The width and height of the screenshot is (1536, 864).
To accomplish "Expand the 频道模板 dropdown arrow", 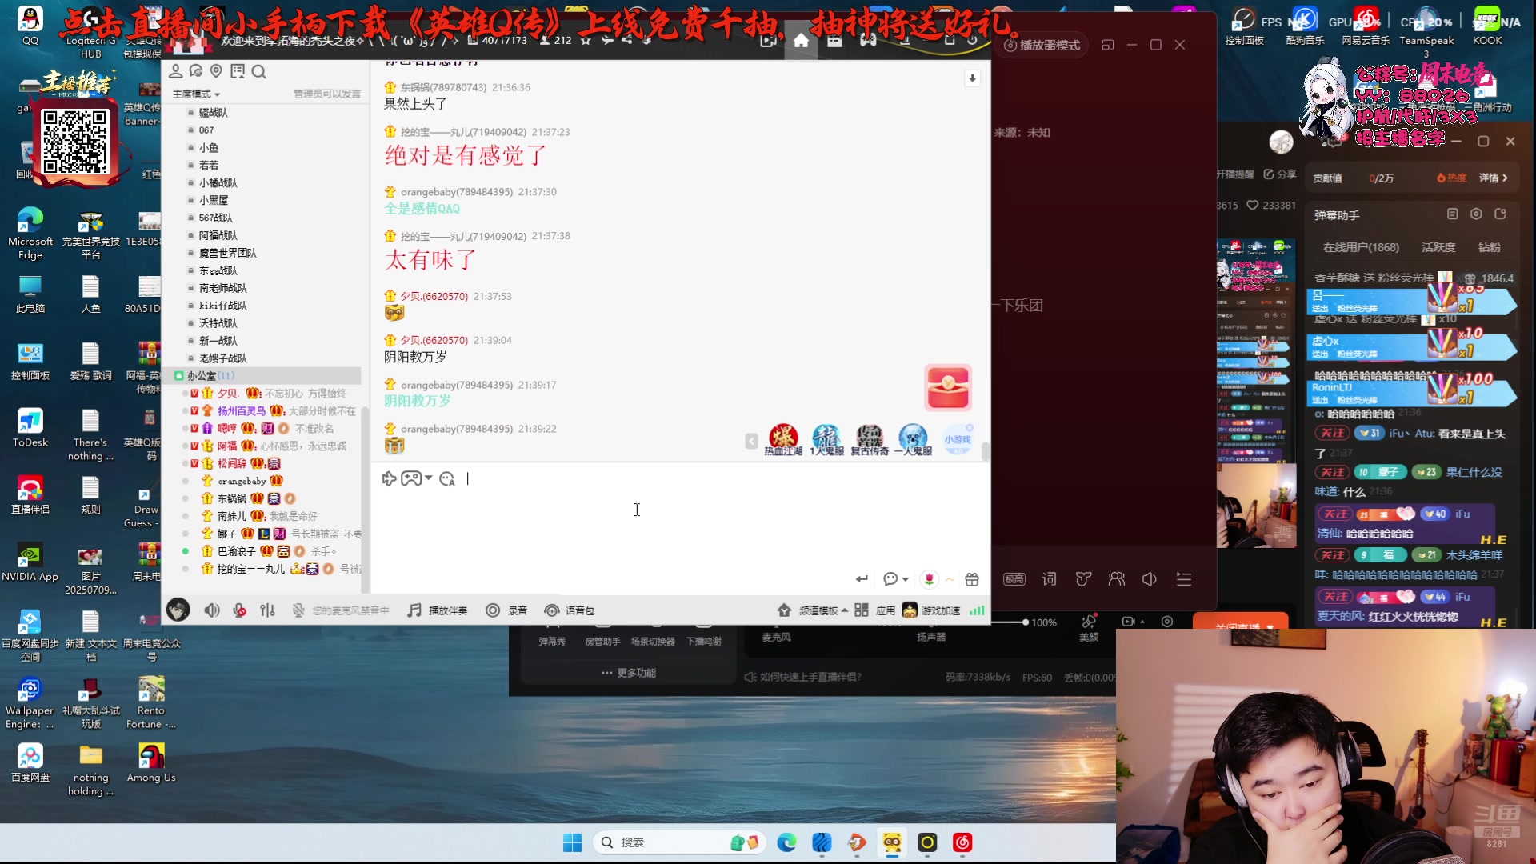I will (844, 610).
